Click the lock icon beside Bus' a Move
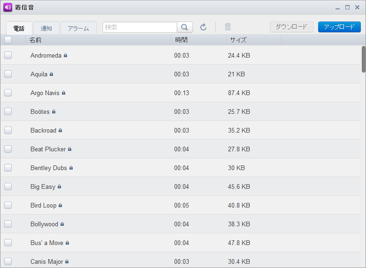Screen dimensions: 366x268 point(67,243)
